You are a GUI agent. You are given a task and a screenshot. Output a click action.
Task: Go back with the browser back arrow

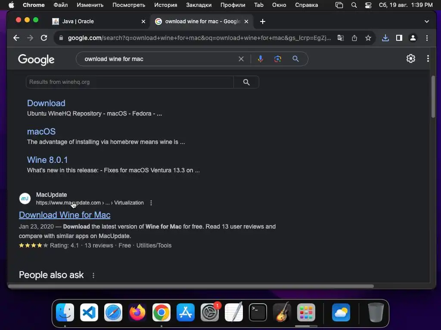click(x=16, y=38)
